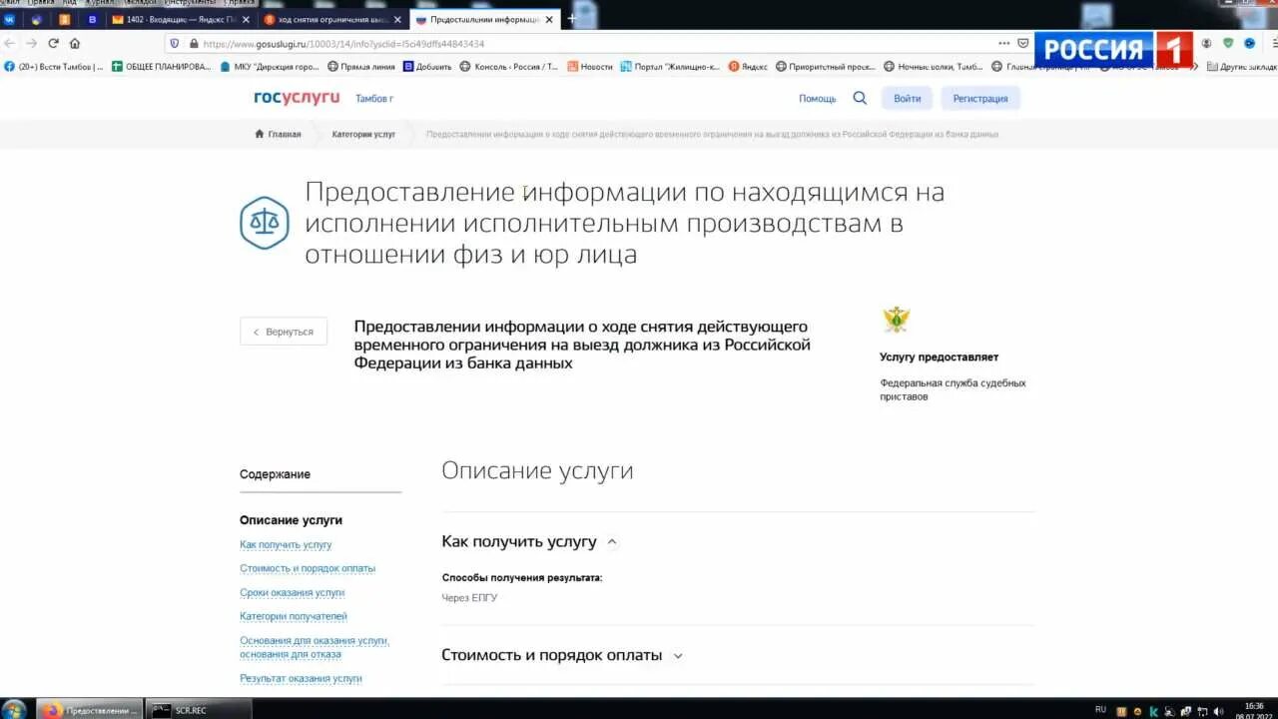Screen dimensions: 1278x719
Task: Open page actions three-dots menu
Action: pyautogui.click(x=1003, y=43)
